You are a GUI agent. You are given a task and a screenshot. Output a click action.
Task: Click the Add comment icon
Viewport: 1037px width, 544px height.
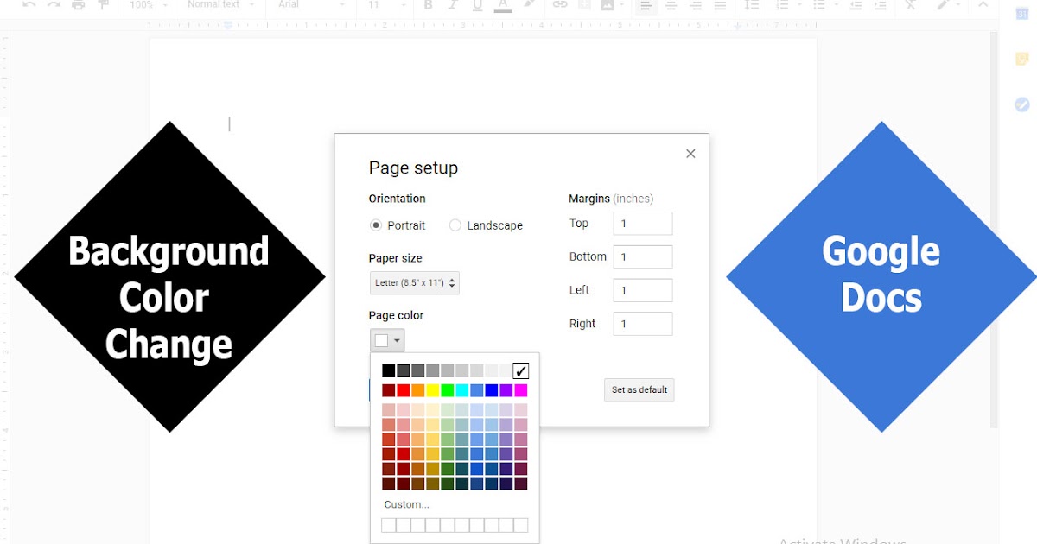[x=583, y=4]
